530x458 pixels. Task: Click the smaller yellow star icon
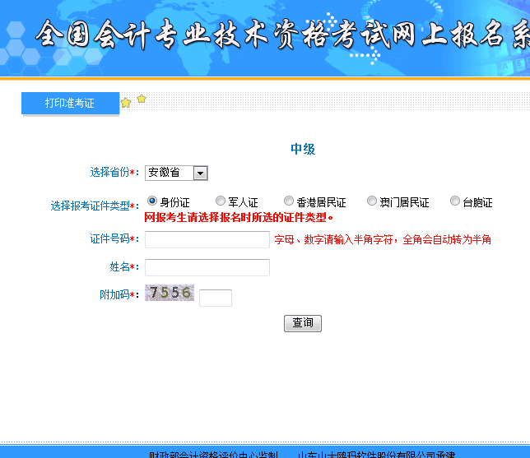point(142,99)
